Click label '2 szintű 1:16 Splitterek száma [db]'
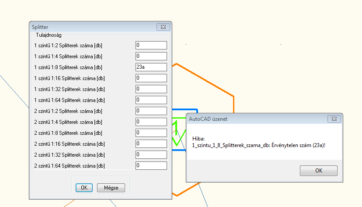 coord(70,144)
